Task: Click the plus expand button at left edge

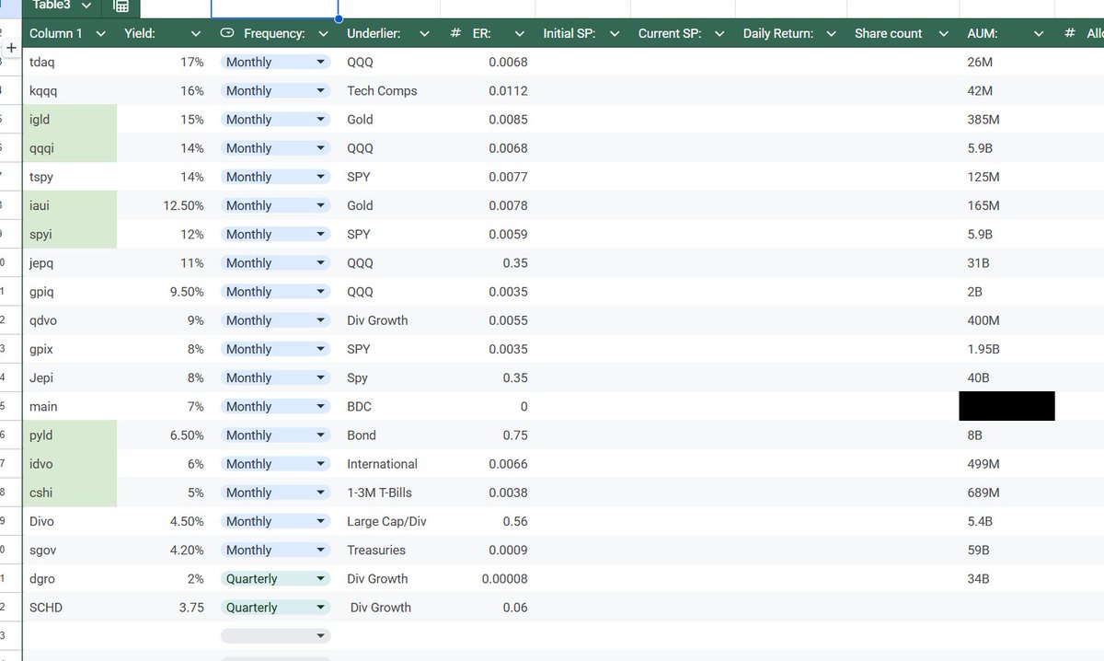Action: 11,46
